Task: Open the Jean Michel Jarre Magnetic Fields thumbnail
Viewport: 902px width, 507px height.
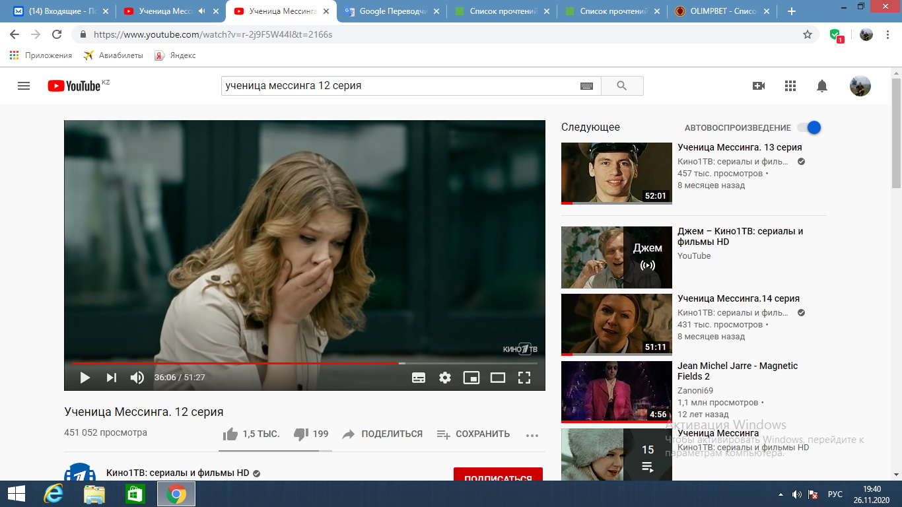Action: pyautogui.click(x=617, y=391)
